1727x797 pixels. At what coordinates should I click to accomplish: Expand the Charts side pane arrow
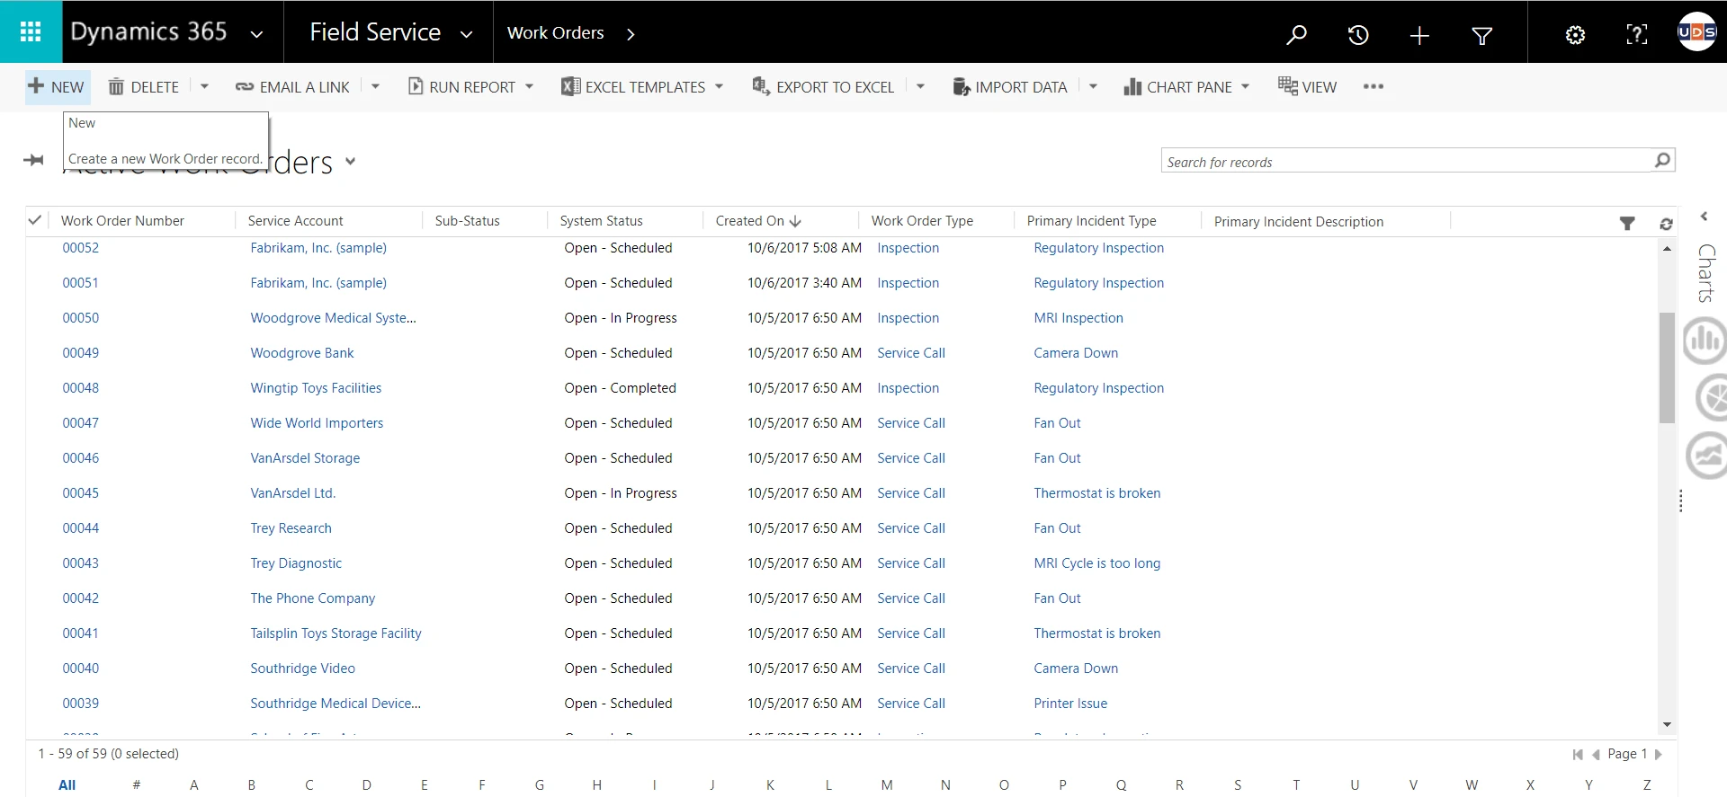pyautogui.click(x=1704, y=217)
